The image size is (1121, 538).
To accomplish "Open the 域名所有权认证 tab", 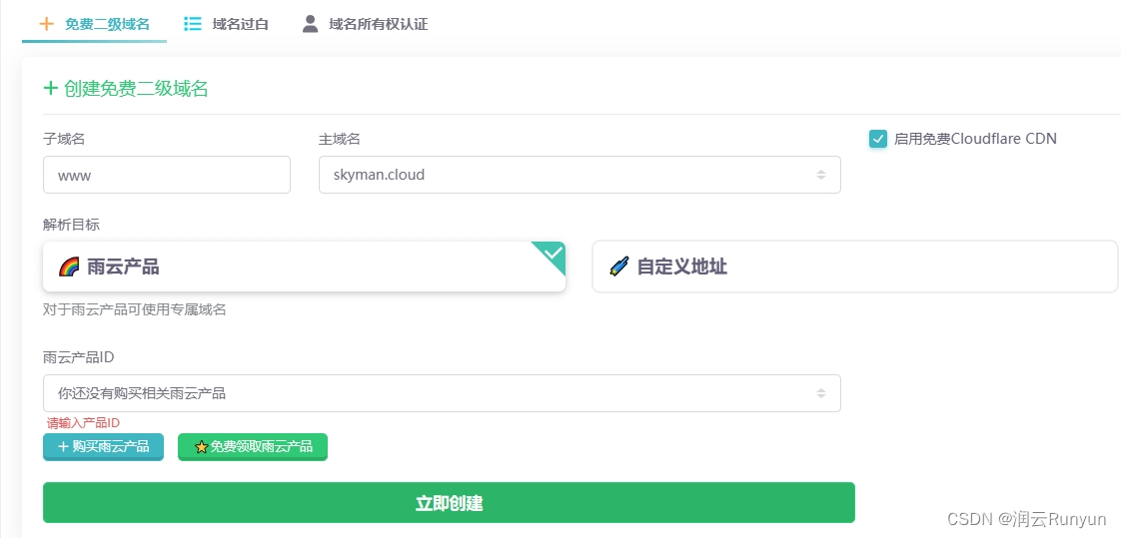I will point(365,24).
